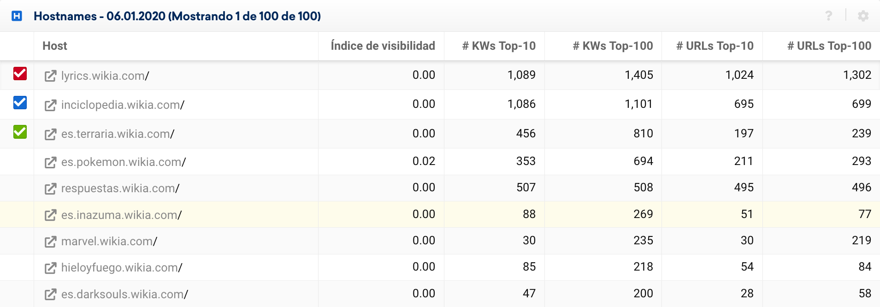
Task: Sort table by Host column header
Action: 55,46
